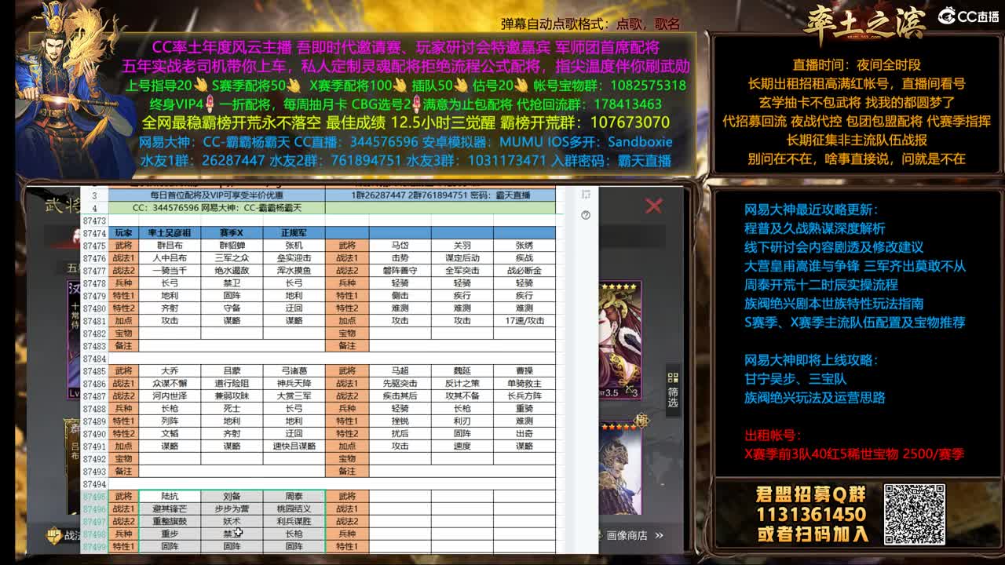Click the double-chevron next to 画像商店
Screen dimensions: 1005x565
click(659, 535)
